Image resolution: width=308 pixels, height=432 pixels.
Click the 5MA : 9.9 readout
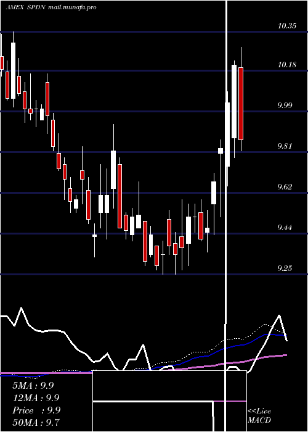(33, 386)
